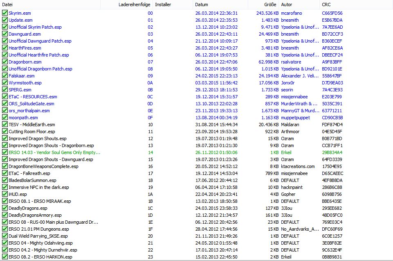Select the ERSO 08.2 - ERSO HARKON.esp row

coord(40,257)
